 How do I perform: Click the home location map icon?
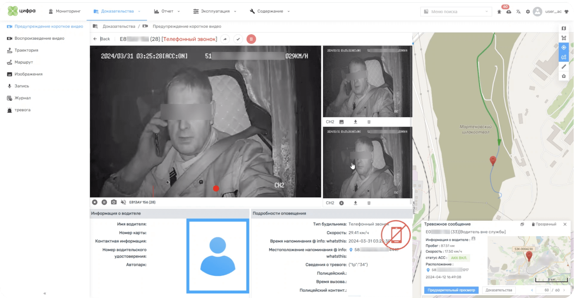[x=564, y=76]
